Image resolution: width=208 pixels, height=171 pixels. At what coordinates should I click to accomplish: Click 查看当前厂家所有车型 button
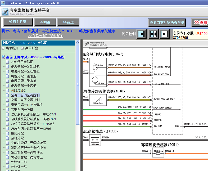pyautogui.click(x=167, y=22)
